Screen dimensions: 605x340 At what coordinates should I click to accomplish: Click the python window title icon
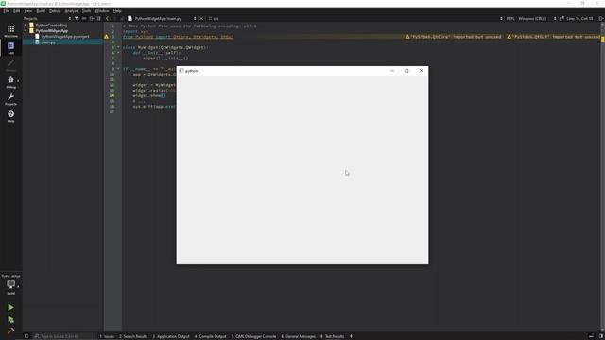pos(181,71)
